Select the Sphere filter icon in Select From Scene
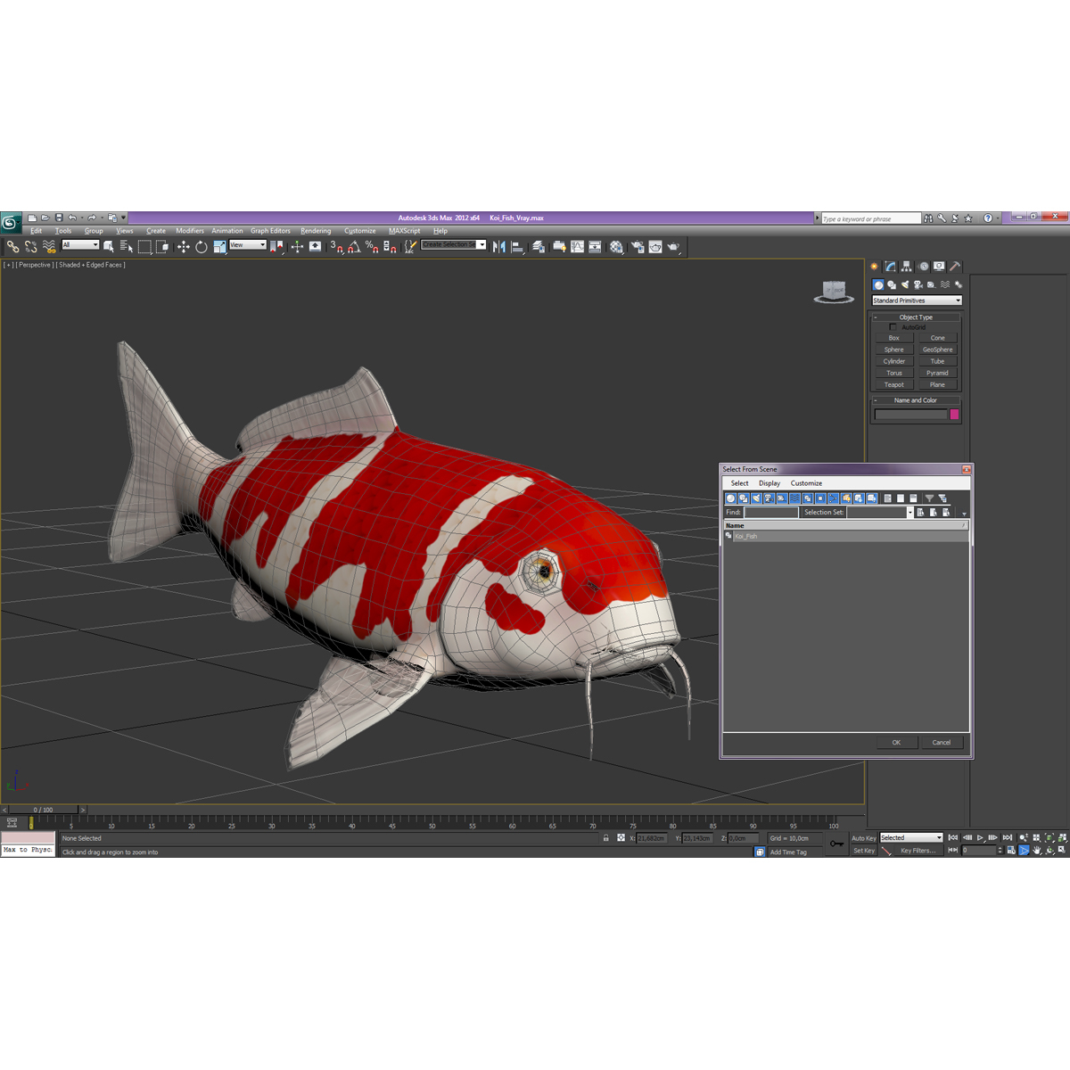 click(730, 498)
